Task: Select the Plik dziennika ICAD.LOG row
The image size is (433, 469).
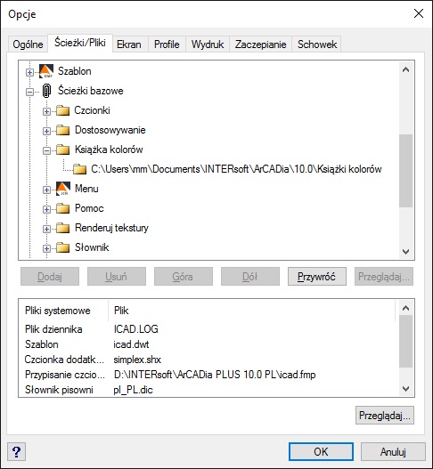Action: pyautogui.click(x=207, y=329)
